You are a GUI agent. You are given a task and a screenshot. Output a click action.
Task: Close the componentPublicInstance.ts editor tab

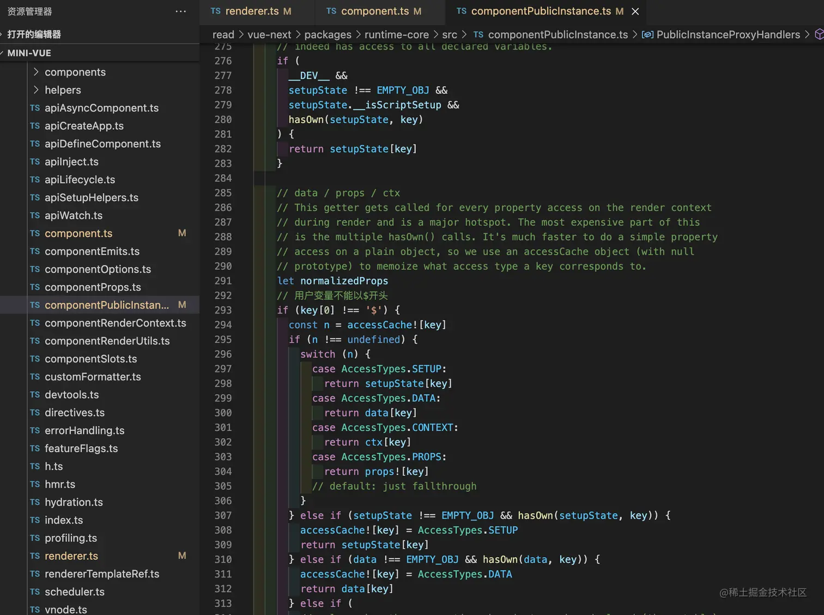[635, 11]
